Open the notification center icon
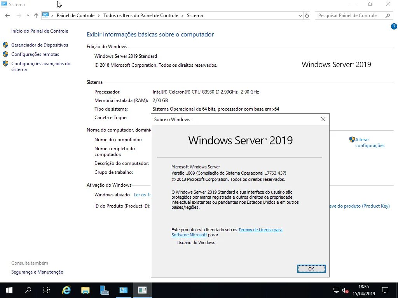 pos(385,290)
